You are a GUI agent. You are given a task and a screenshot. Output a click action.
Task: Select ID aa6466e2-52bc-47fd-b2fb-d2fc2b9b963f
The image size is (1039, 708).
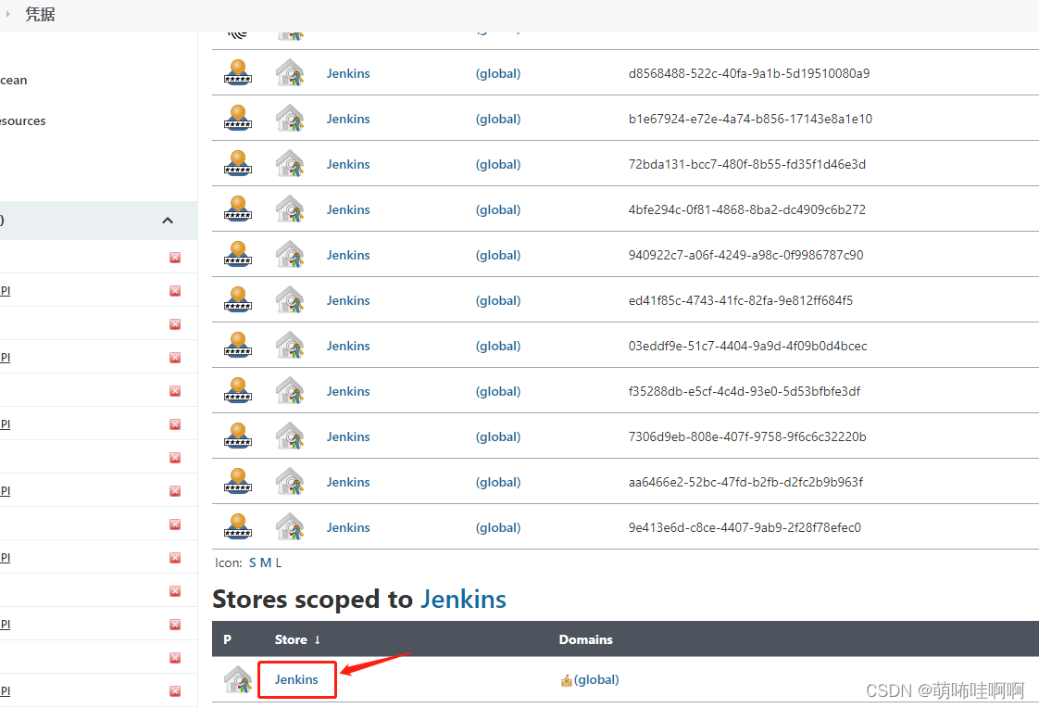(x=745, y=482)
